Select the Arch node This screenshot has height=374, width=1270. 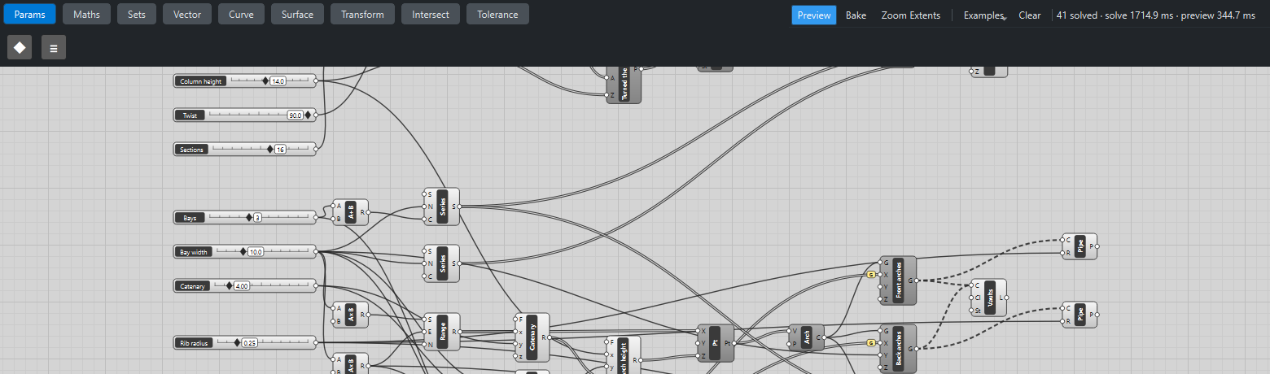[806, 337]
